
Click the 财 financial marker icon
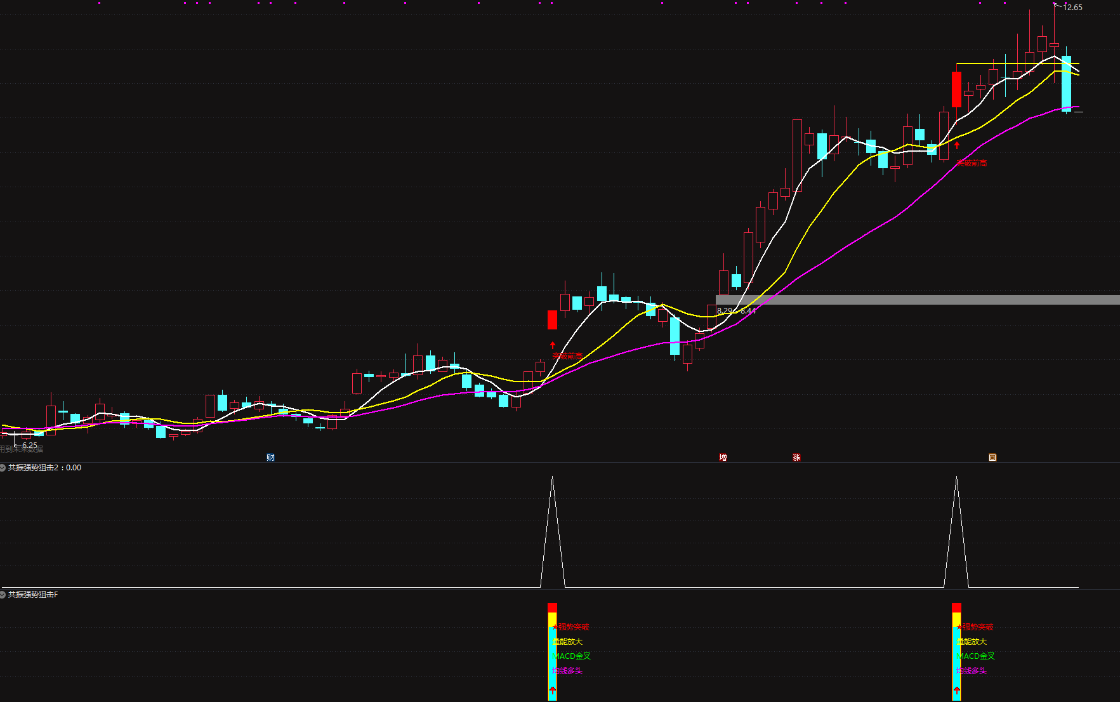[270, 458]
